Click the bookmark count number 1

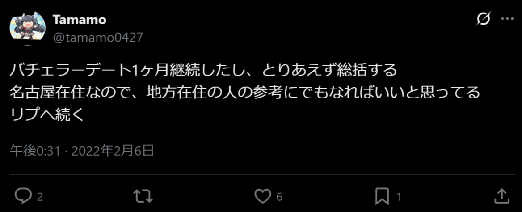tap(399, 197)
